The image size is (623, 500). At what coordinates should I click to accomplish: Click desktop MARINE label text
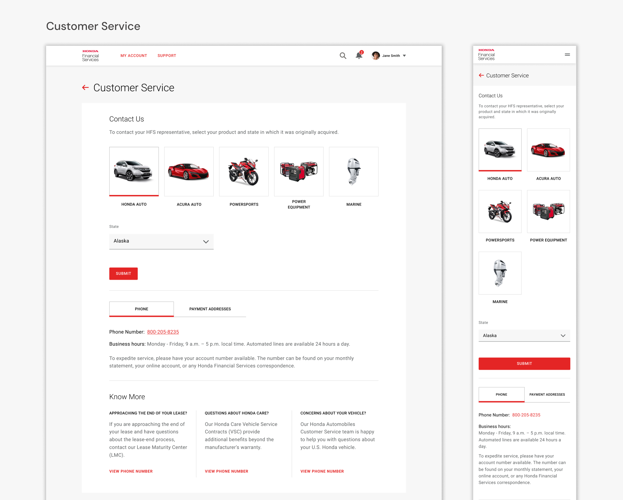(354, 204)
